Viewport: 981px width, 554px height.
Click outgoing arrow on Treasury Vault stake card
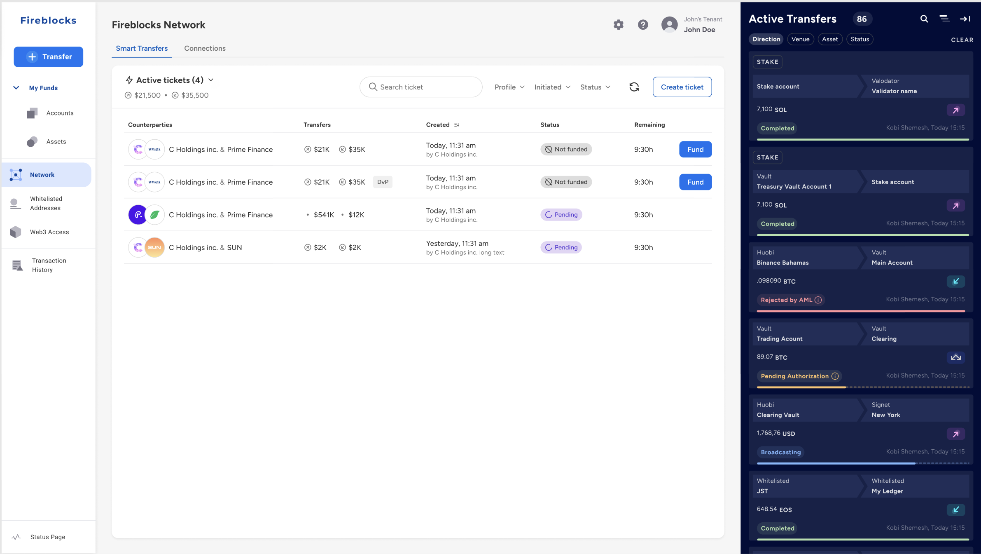point(955,206)
